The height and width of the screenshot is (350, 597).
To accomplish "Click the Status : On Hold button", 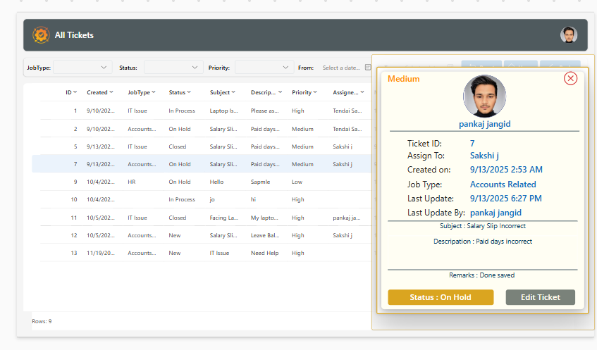I will point(441,297).
